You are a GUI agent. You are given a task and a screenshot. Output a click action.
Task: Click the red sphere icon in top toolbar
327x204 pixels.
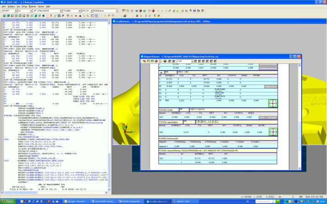pyautogui.click(x=153, y=11)
